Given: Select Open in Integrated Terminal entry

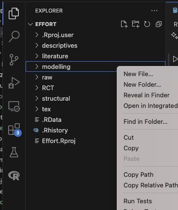Looking at the screenshot, I should pyautogui.click(x=151, y=106).
